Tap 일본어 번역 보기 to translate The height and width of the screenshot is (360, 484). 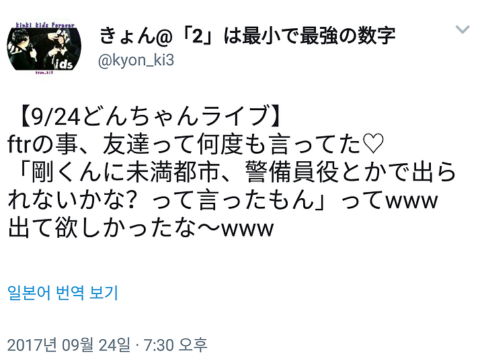click(x=63, y=293)
